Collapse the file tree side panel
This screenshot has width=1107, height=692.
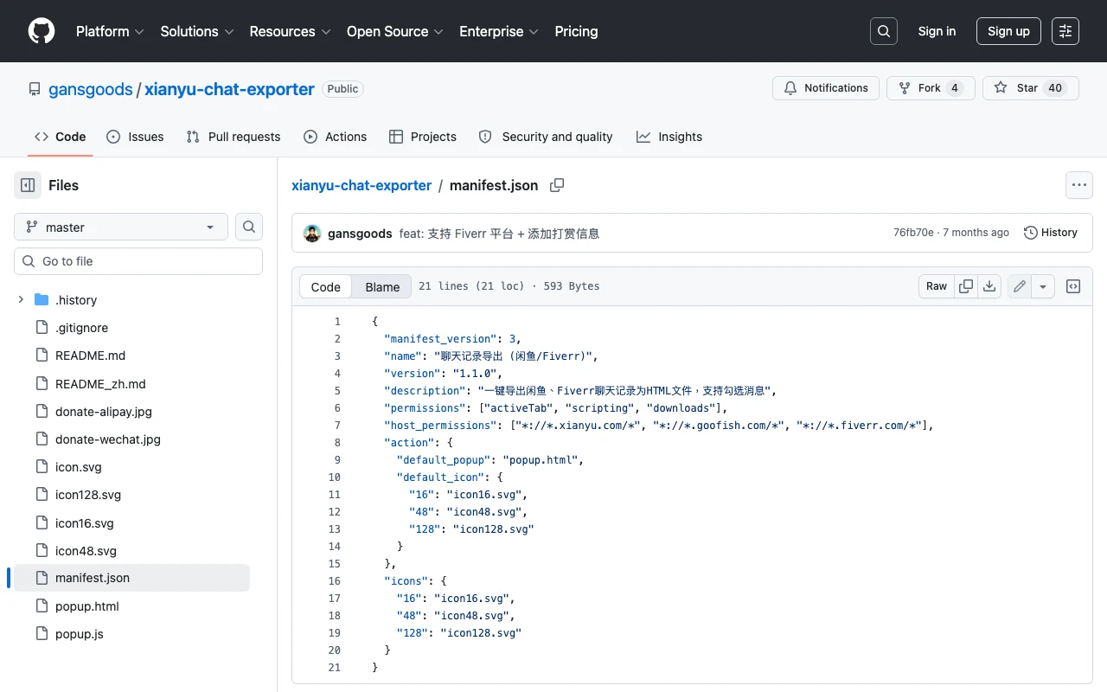(28, 185)
